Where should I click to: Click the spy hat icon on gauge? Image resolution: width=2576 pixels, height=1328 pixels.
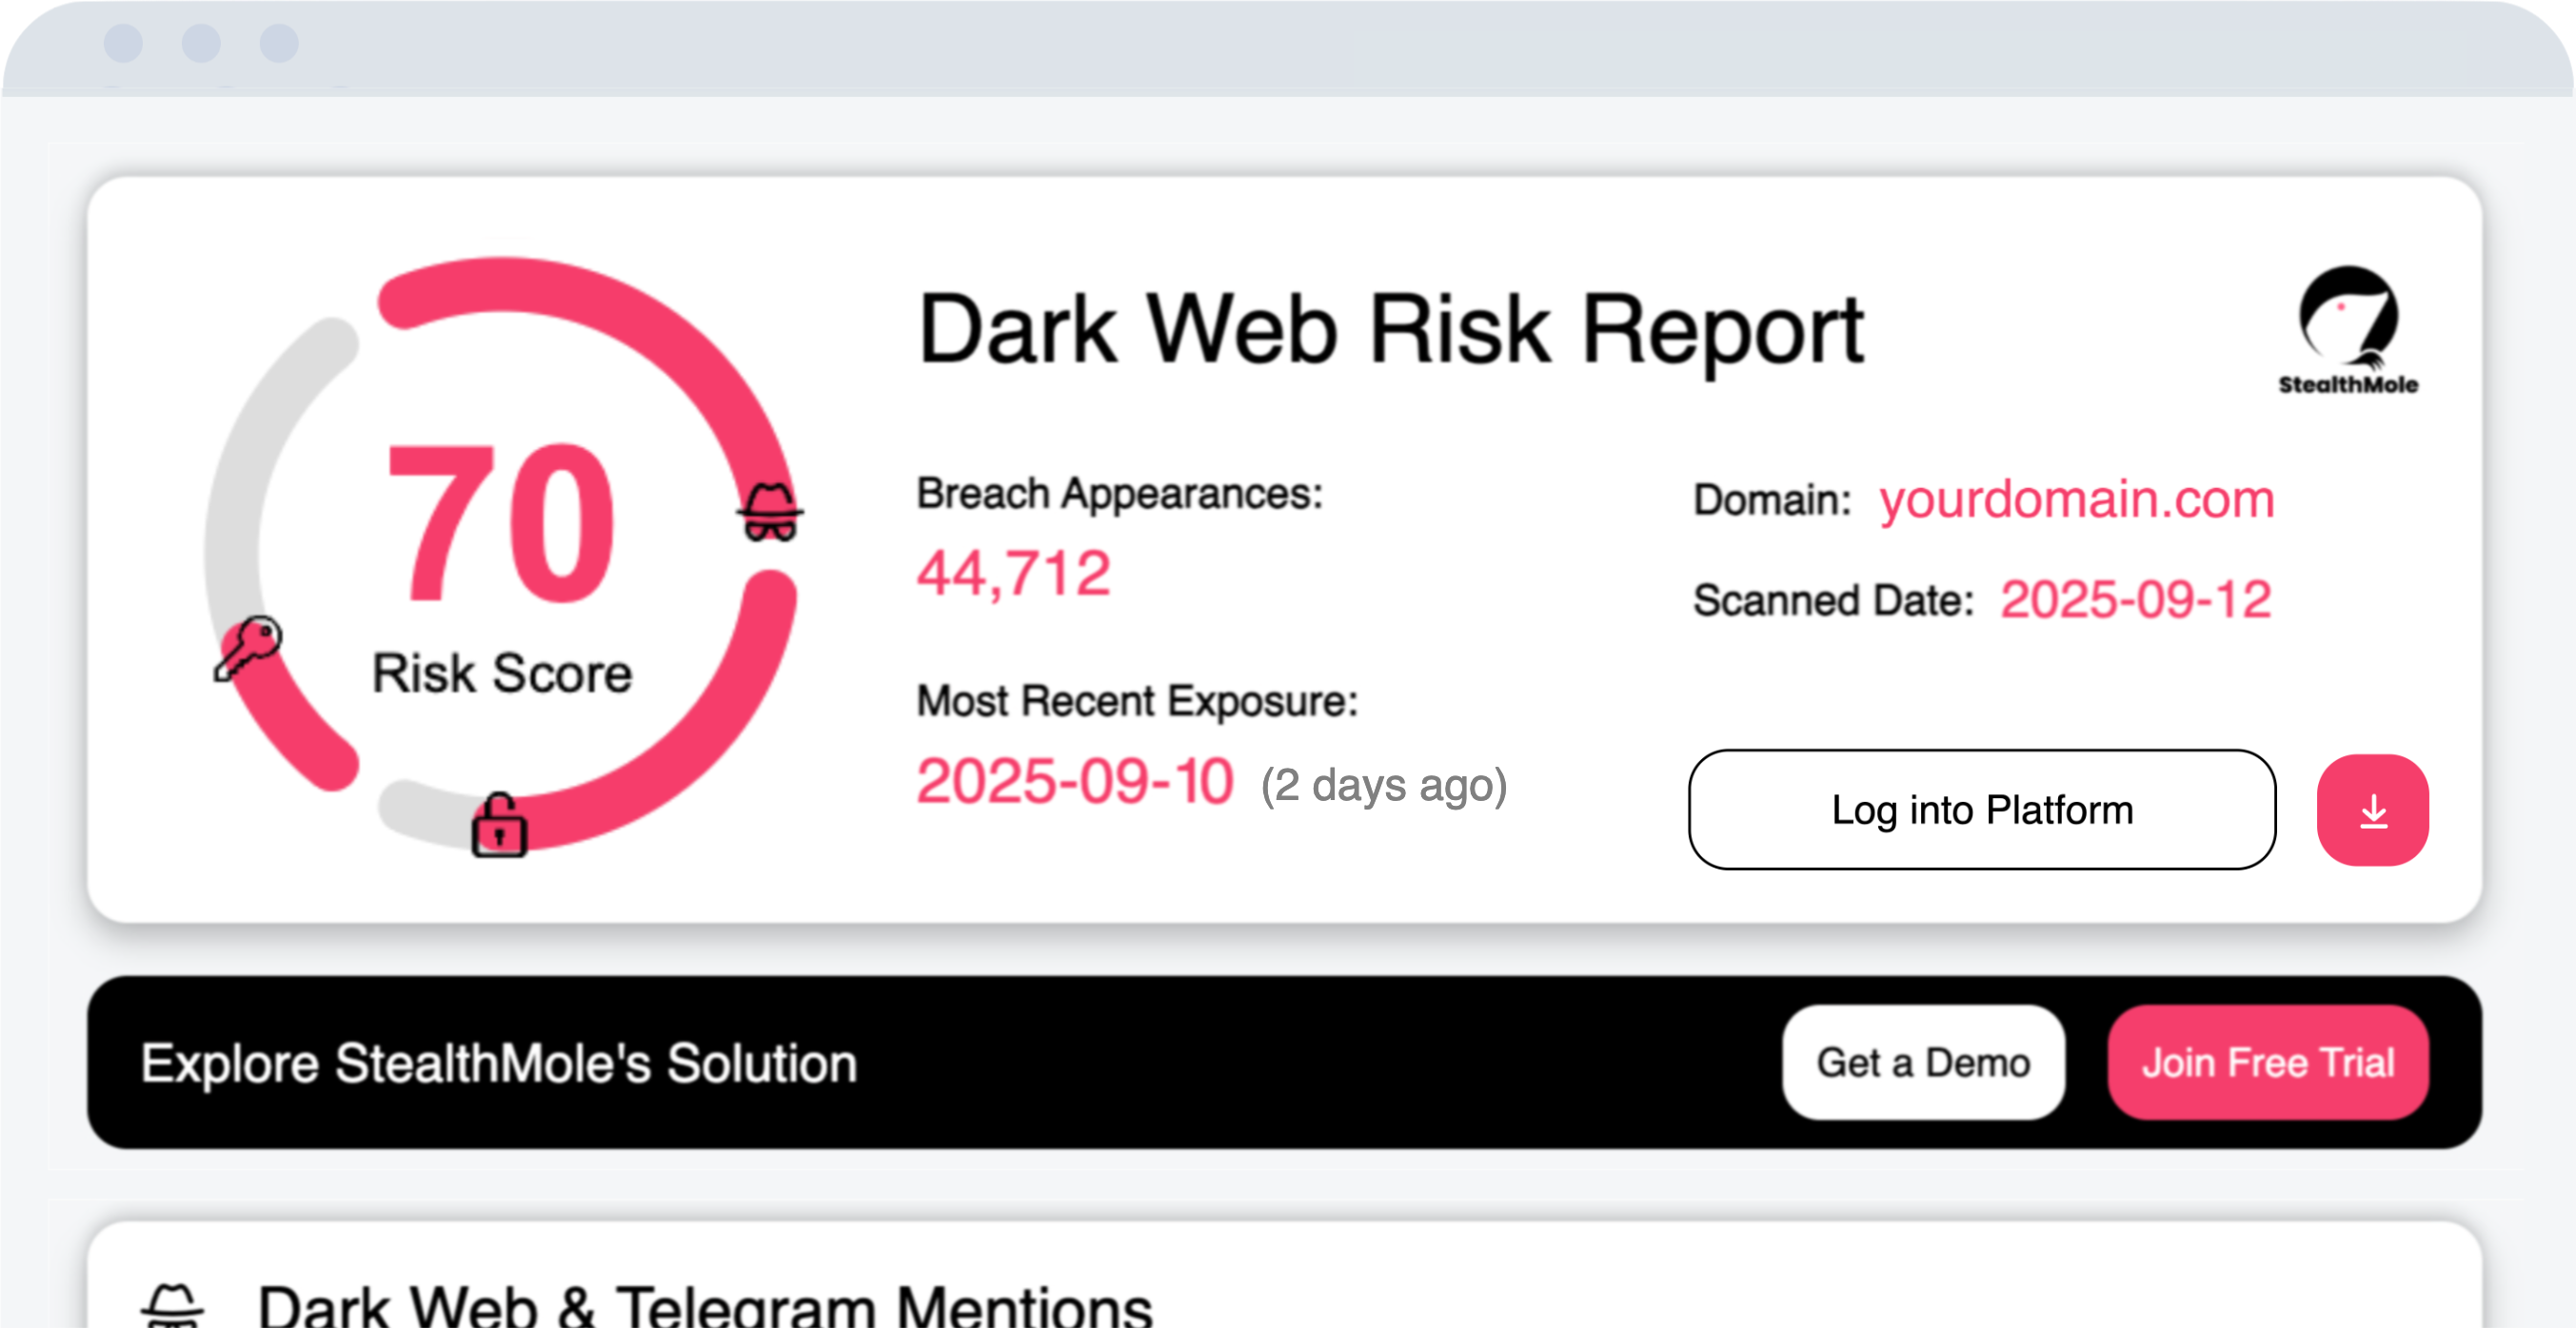coord(770,511)
